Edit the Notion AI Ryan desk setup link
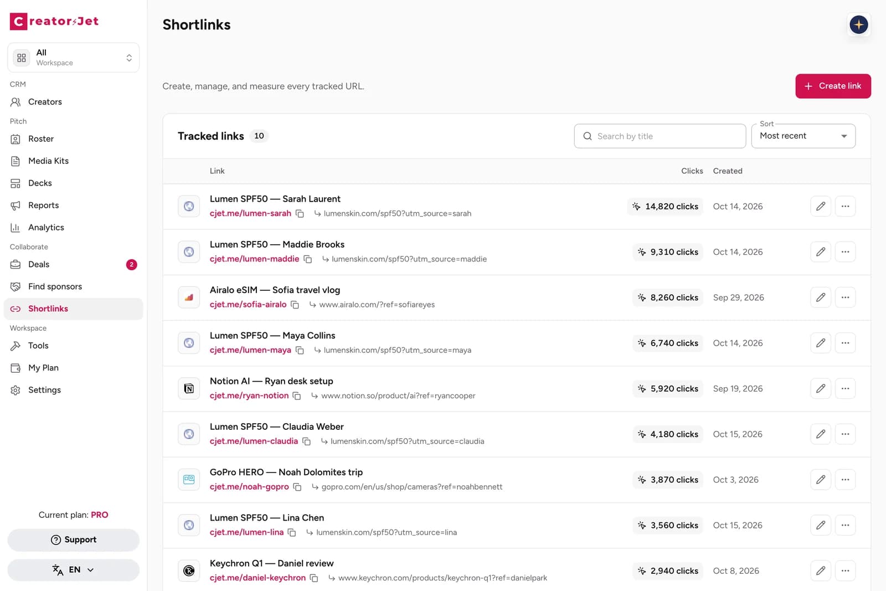 coord(821,389)
